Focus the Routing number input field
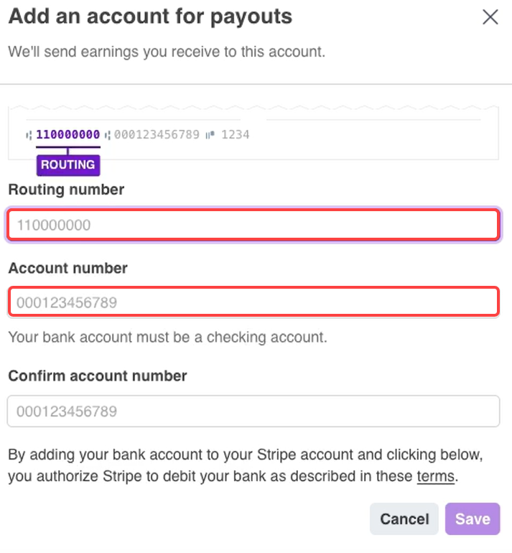The width and height of the screenshot is (512, 553). tap(253, 225)
